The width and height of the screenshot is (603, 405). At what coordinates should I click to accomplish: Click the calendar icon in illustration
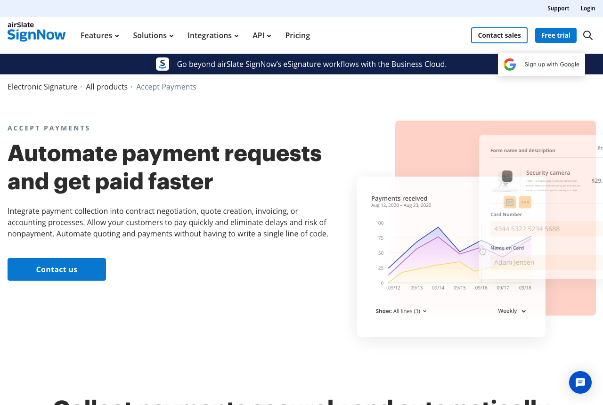pos(509,202)
